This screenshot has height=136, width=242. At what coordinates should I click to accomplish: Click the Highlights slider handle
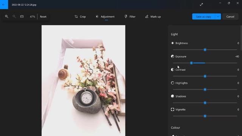[205, 90]
